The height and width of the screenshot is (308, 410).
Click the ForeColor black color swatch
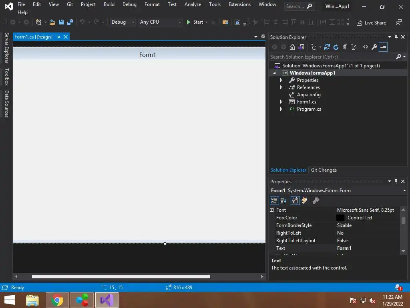[x=340, y=218]
